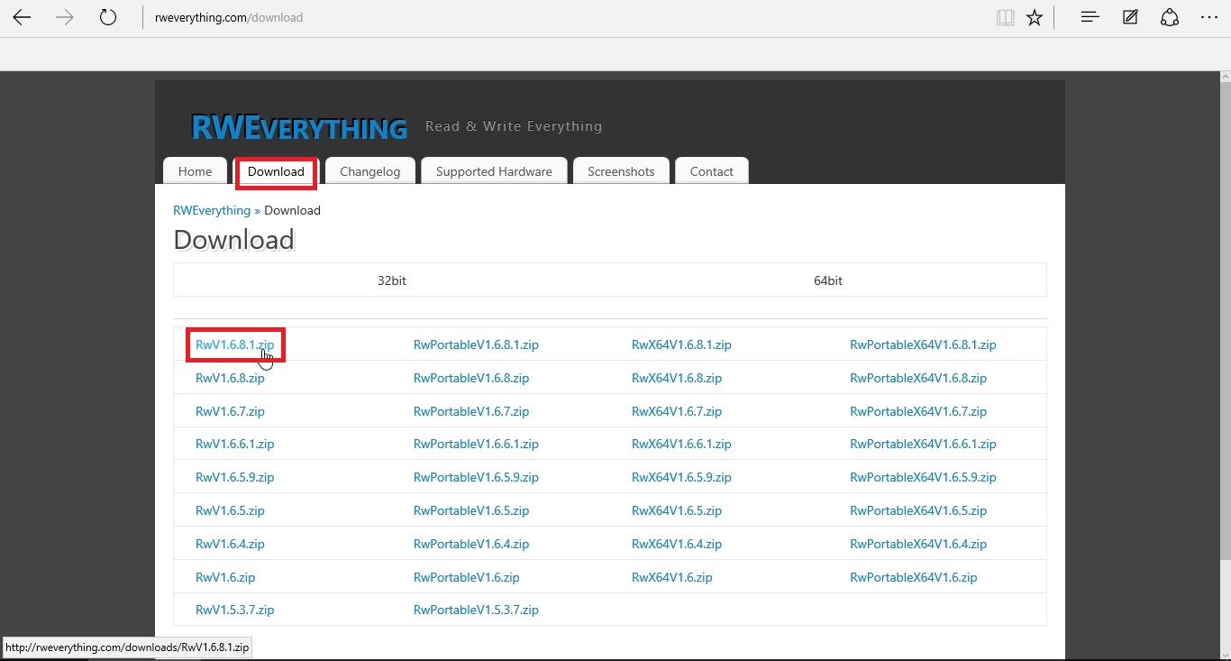Image resolution: width=1231 pixels, height=661 pixels.
Task: Go back to the previous page
Action: tap(22, 17)
